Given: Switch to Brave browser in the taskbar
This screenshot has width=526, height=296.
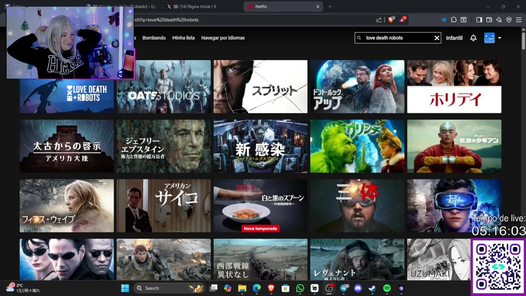Looking at the screenshot, I should tap(271, 288).
